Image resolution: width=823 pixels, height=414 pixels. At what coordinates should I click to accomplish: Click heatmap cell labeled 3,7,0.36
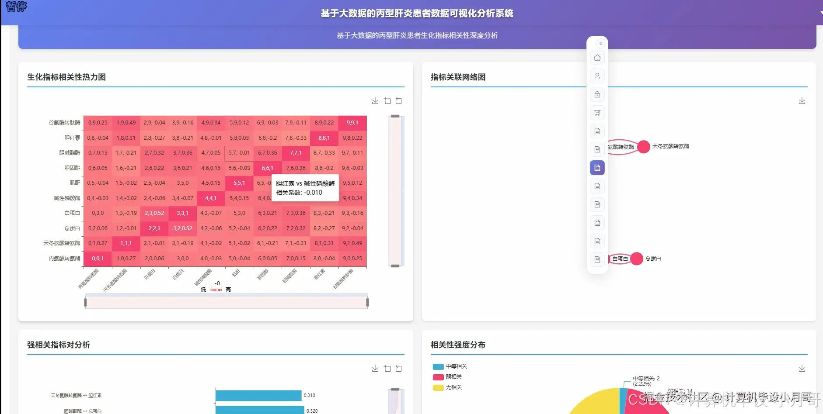(183, 153)
